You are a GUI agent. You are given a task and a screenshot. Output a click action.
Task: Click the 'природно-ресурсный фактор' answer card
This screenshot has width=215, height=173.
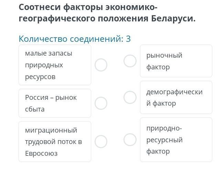click(x=176, y=140)
